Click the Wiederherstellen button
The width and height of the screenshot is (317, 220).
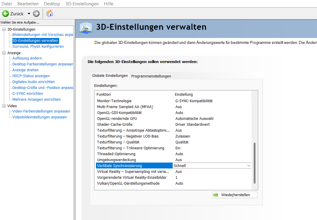click(x=235, y=195)
